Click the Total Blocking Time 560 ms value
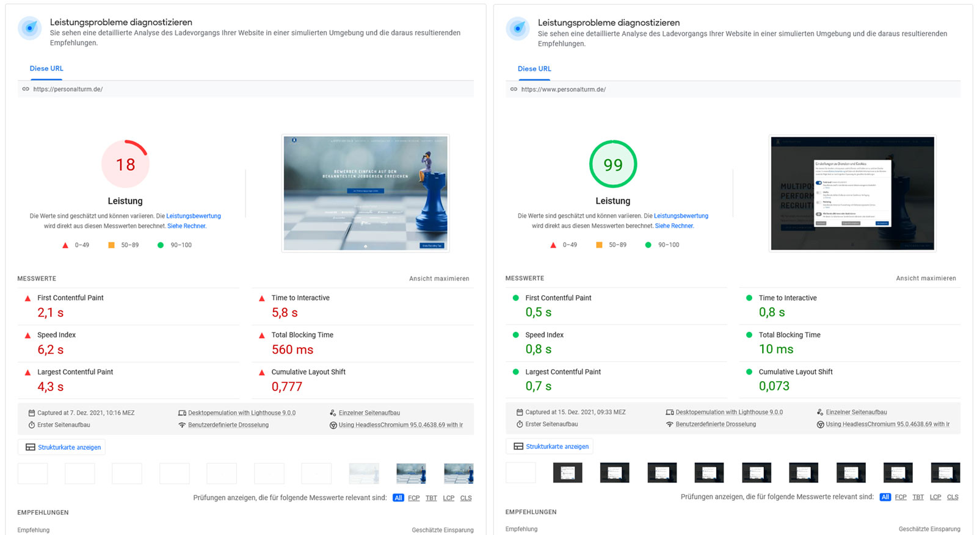This screenshot has width=977, height=535. [292, 350]
